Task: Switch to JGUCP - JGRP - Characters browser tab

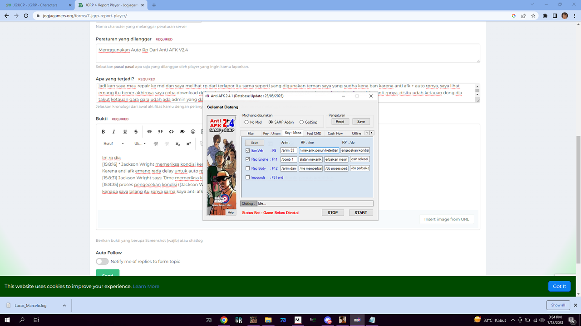Action: click(37, 5)
